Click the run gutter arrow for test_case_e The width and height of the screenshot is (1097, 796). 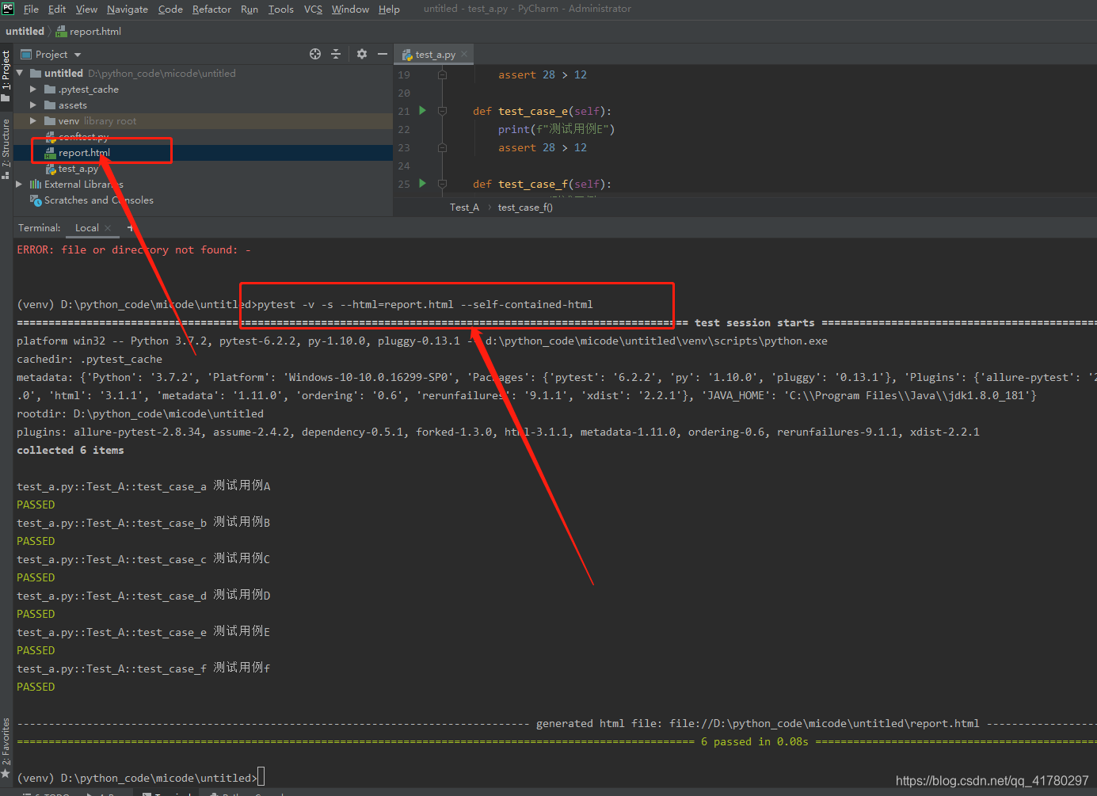click(x=422, y=110)
